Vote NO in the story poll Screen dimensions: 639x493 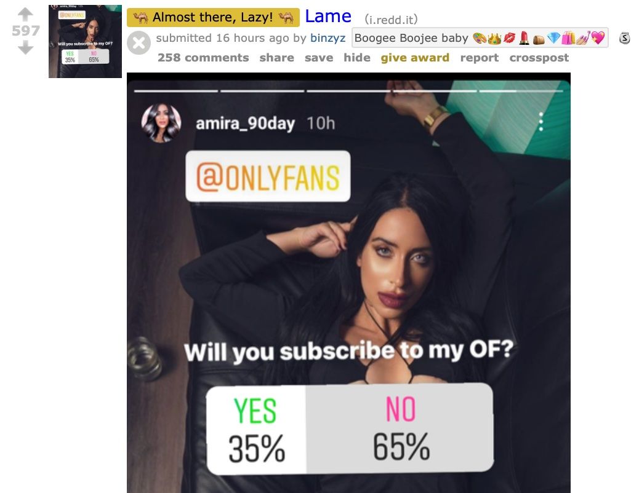[400, 427]
